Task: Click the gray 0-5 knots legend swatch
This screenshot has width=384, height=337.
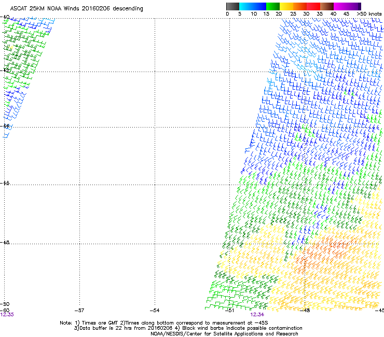Action: [232, 6]
